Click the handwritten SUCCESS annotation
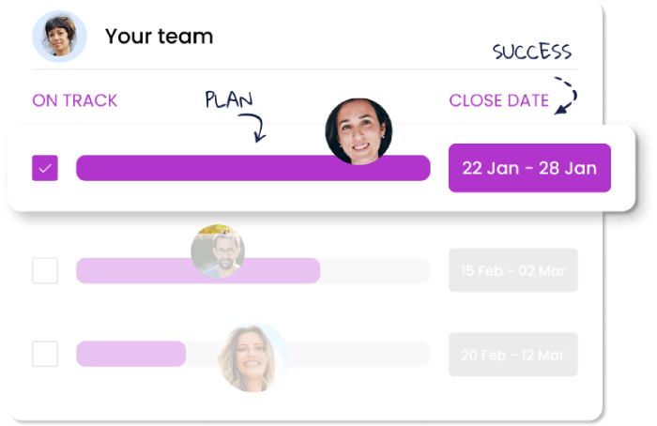657x426 pixels. click(532, 52)
